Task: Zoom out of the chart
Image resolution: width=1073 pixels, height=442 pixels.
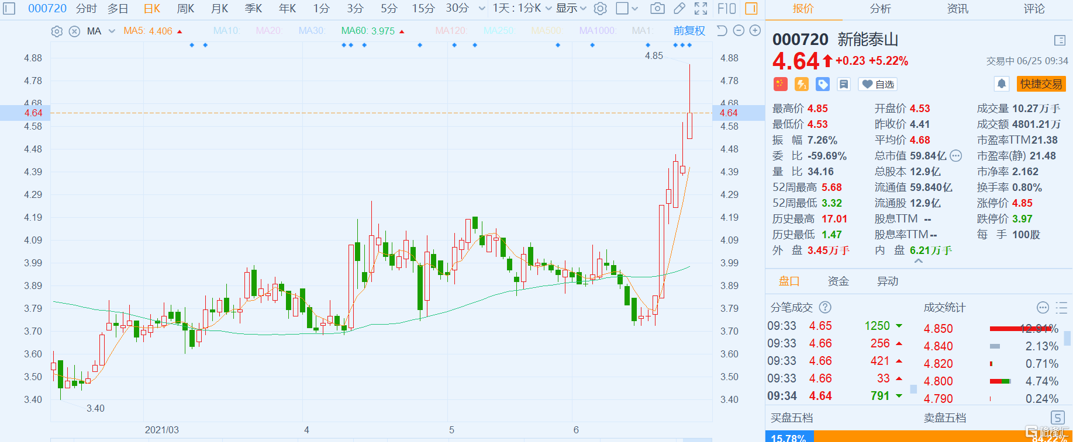Action: click(x=739, y=30)
